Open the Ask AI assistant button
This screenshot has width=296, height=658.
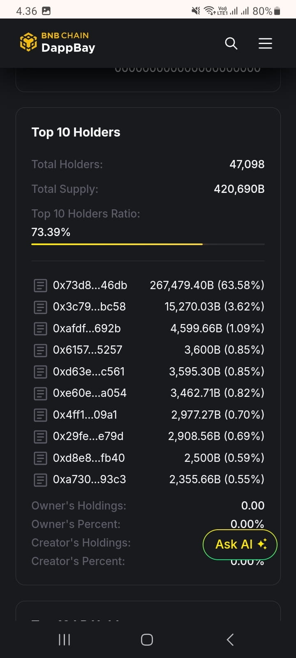pos(240,544)
